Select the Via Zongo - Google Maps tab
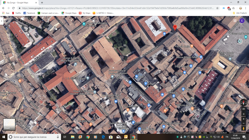 pos(19,2)
